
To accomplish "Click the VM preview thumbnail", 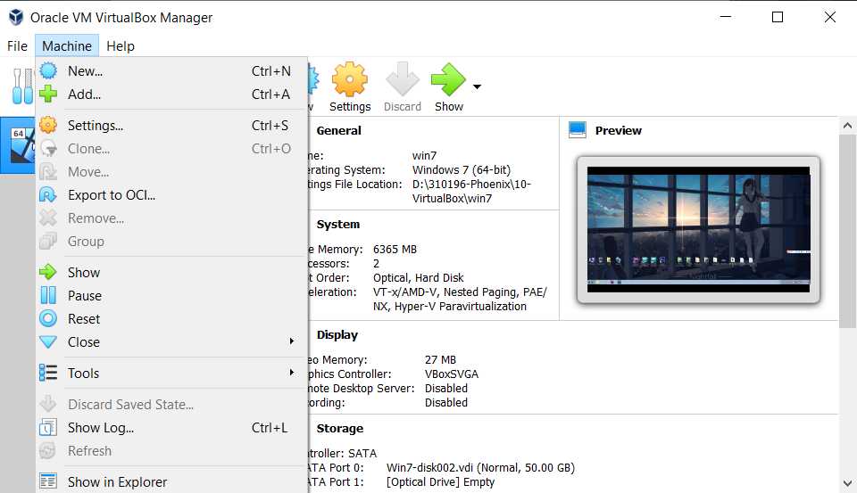I will pos(698,229).
